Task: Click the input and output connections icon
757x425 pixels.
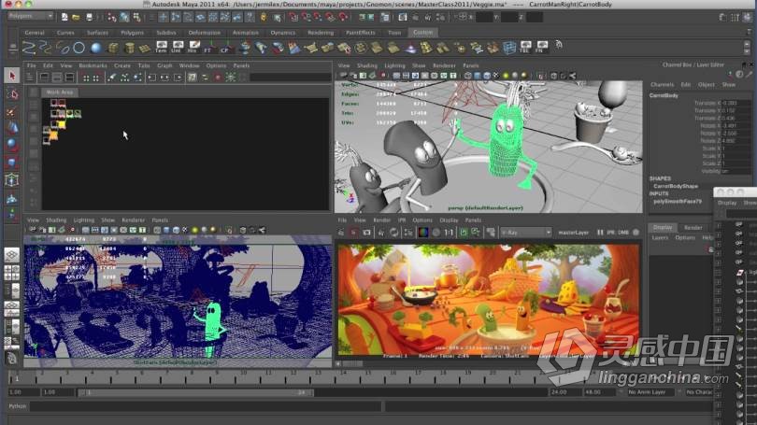Action: [x=164, y=78]
